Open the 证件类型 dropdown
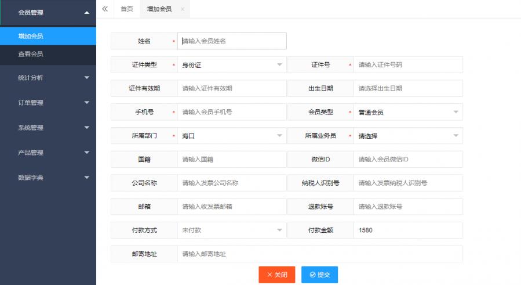 pos(232,65)
